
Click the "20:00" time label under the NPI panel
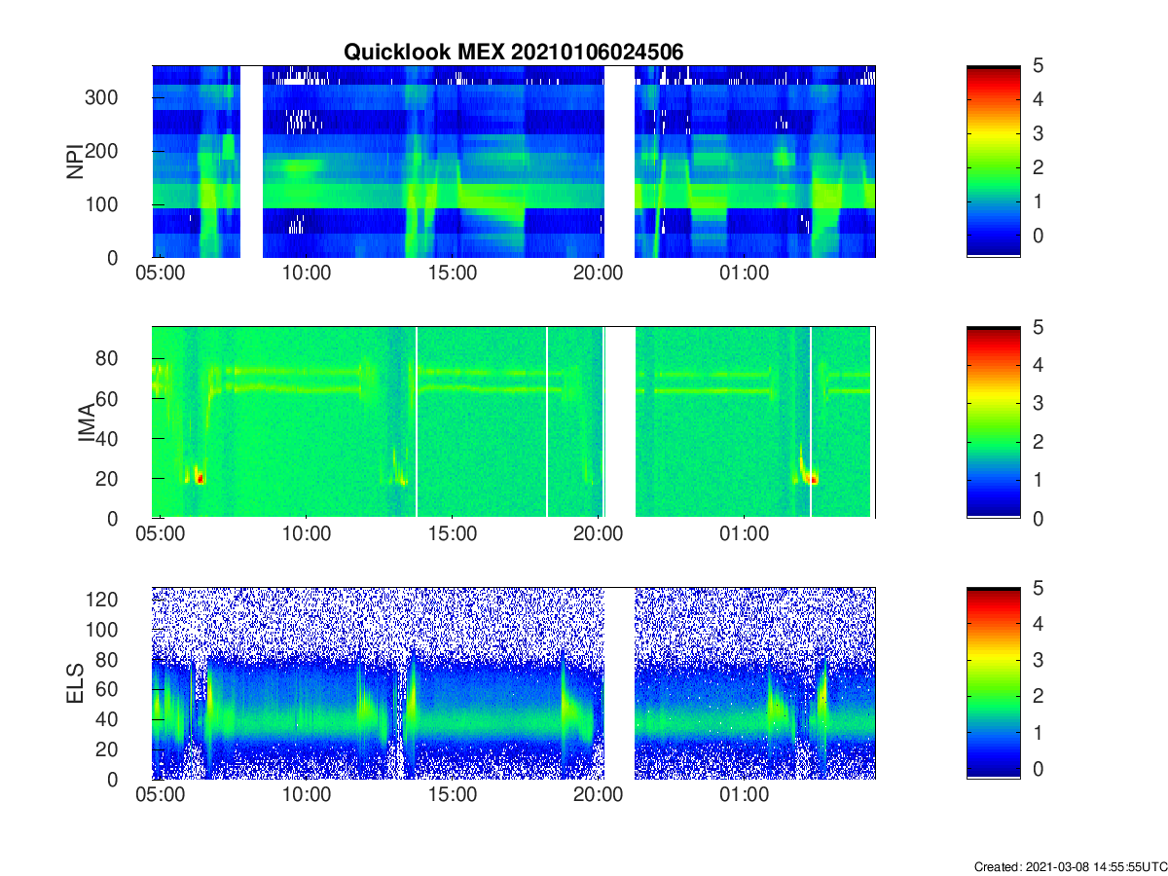599,274
